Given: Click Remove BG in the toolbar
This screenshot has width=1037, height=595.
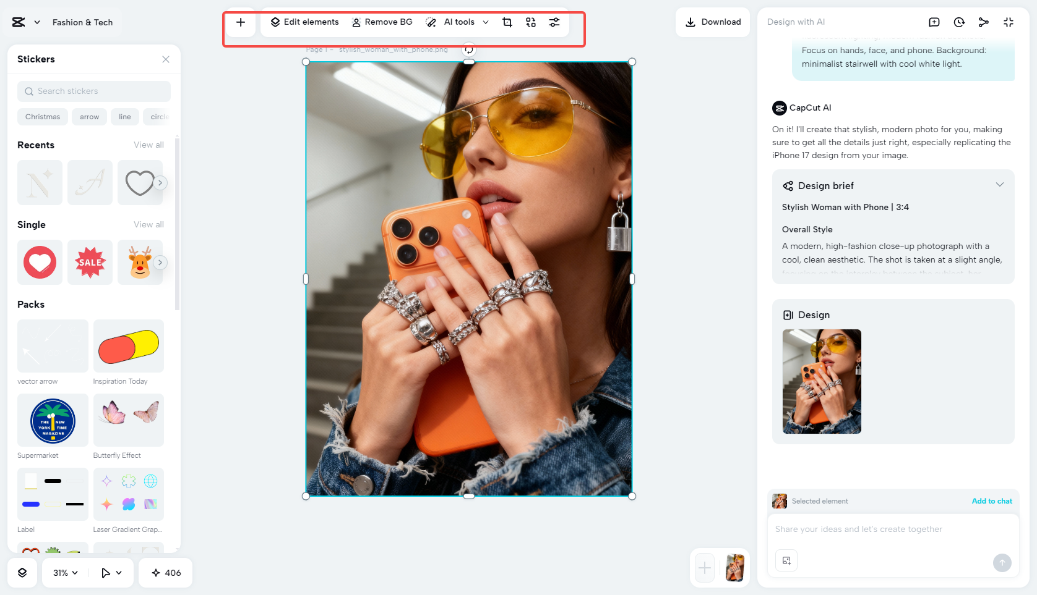Looking at the screenshot, I should pyautogui.click(x=382, y=22).
